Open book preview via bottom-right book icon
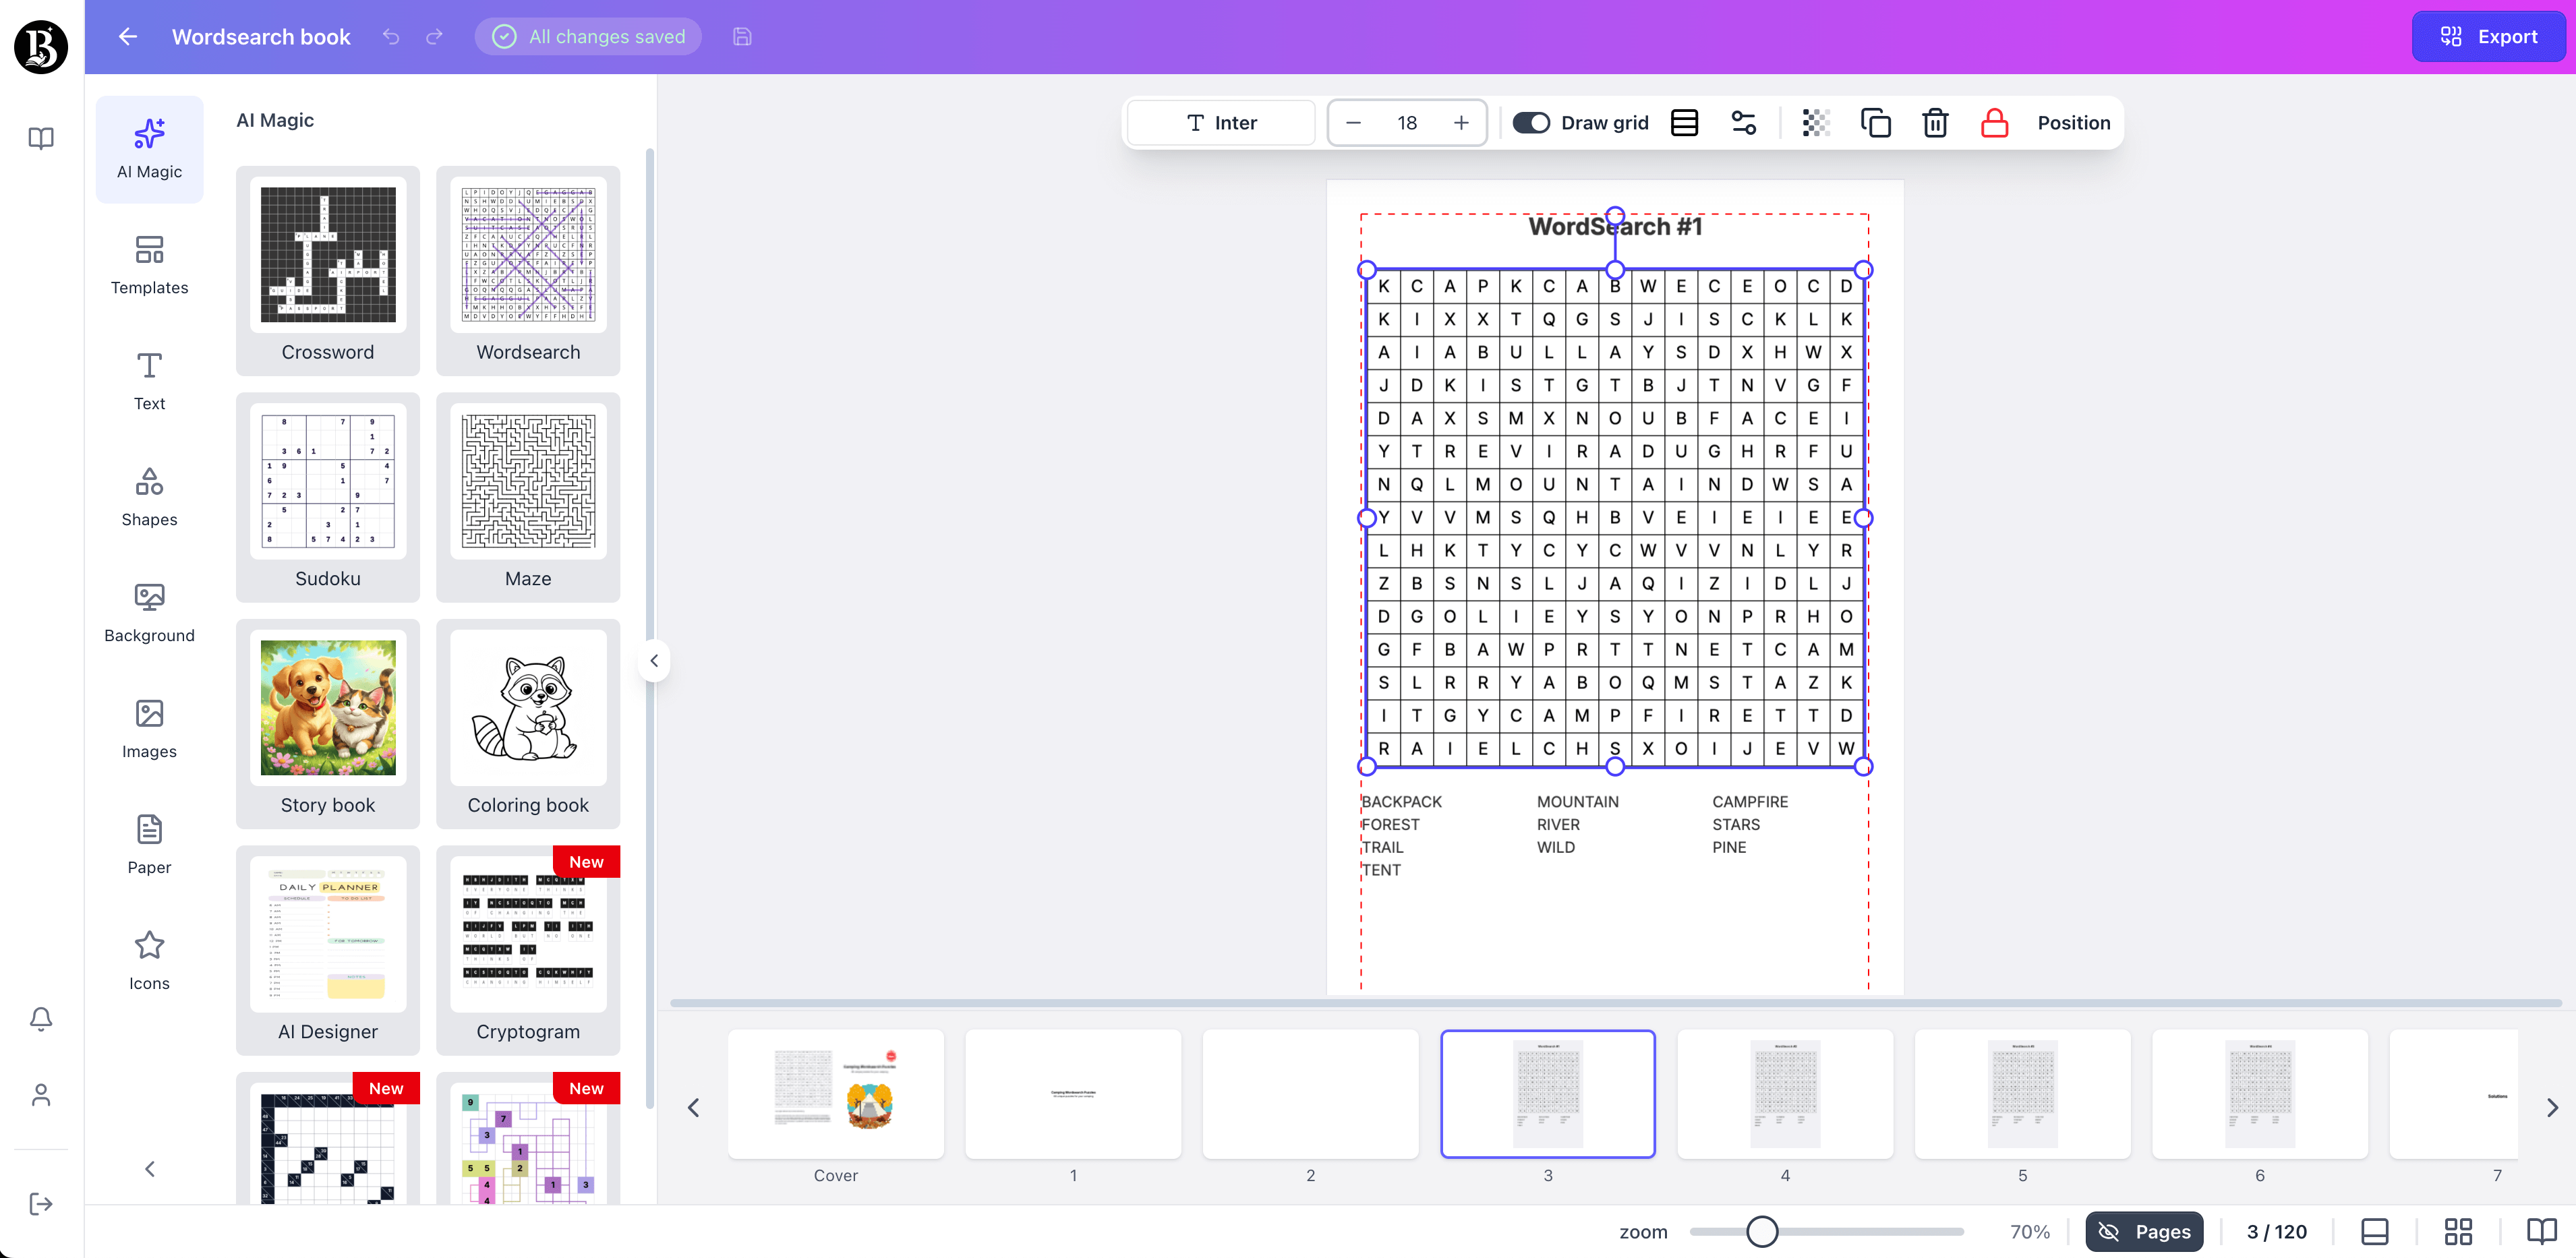The image size is (2576, 1258). (x=2541, y=1231)
